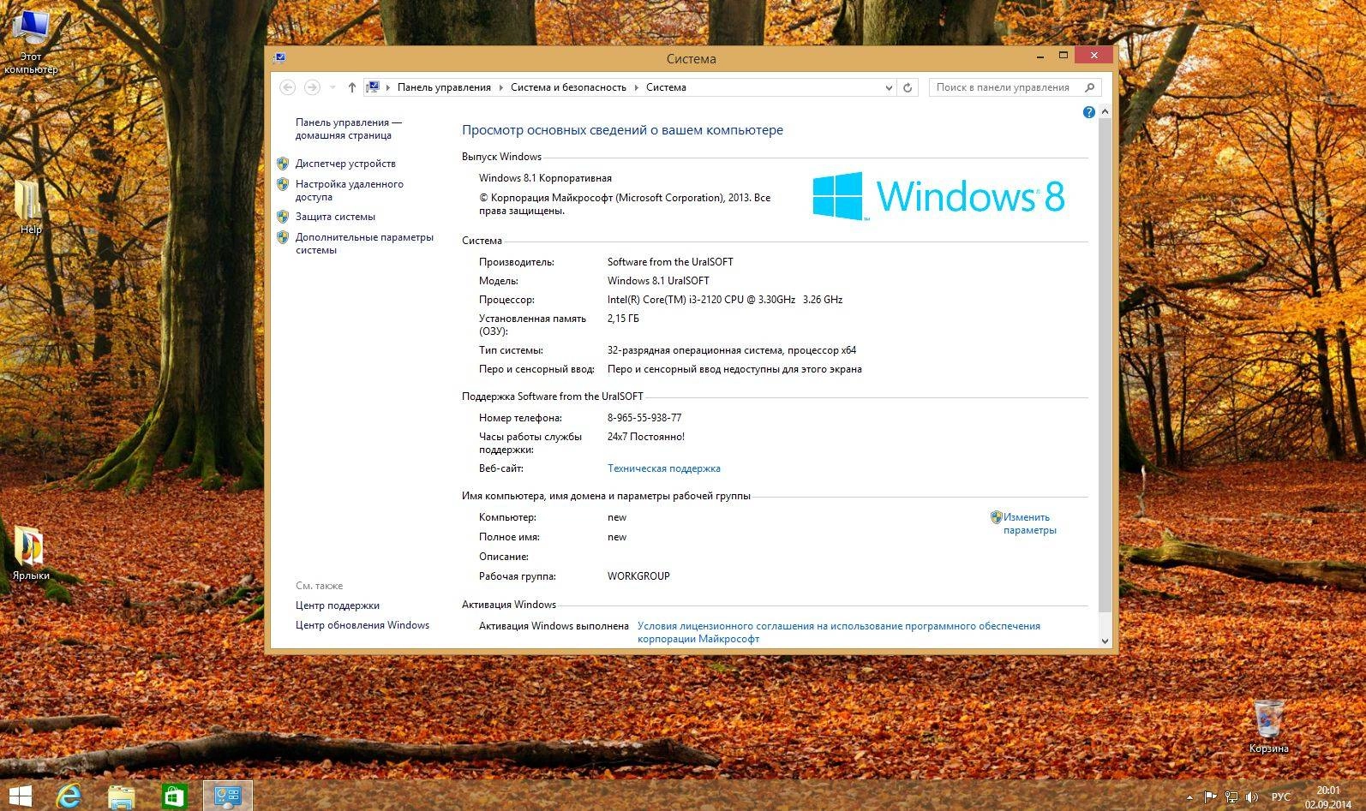
Task: Expand arrow after Панель управления breadcrumb
Action: pyautogui.click(x=501, y=87)
